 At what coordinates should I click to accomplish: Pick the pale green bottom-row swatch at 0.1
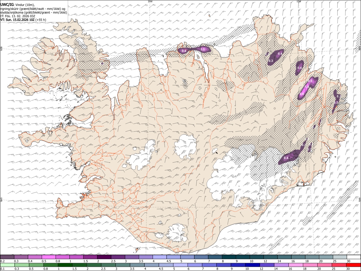click(7, 265)
